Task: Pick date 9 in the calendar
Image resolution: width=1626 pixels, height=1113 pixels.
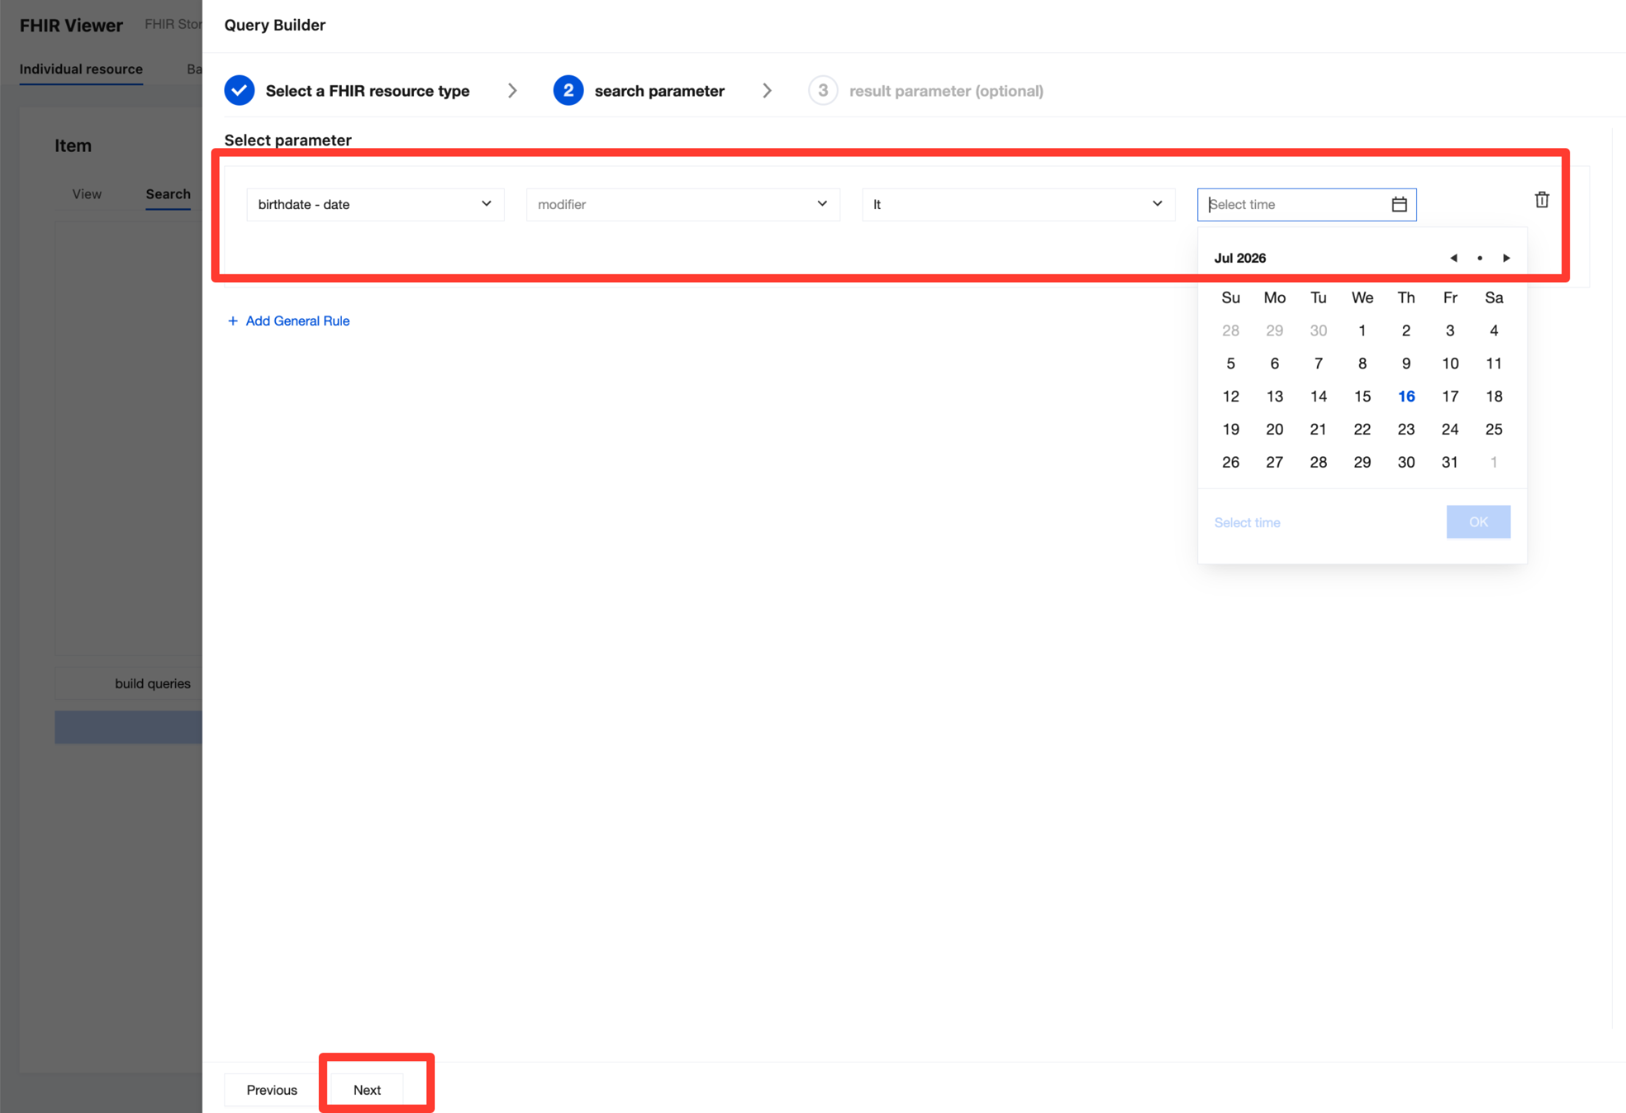Action: tap(1407, 364)
